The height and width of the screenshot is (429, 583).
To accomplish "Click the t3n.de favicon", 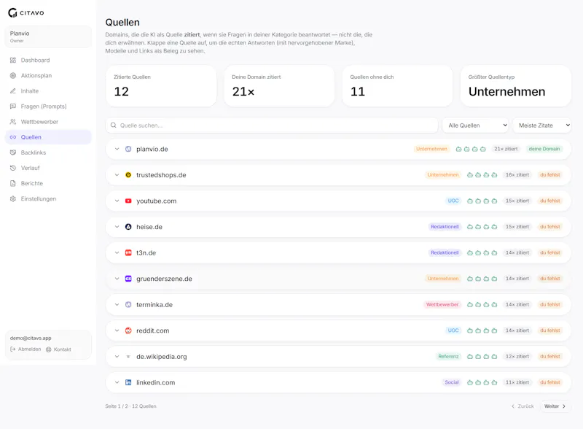I will click(128, 253).
